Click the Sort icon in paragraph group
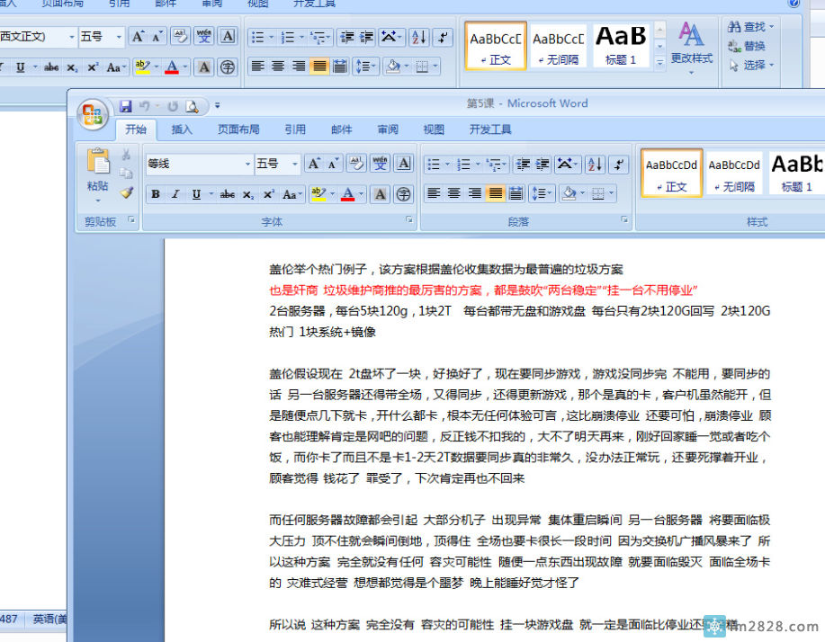The width and height of the screenshot is (825, 642). point(593,164)
